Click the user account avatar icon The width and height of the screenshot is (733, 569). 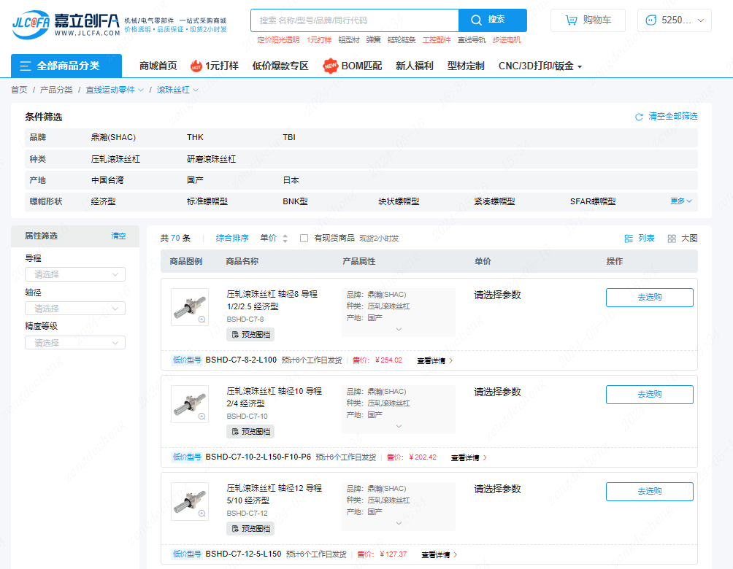pyautogui.click(x=651, y=20)
